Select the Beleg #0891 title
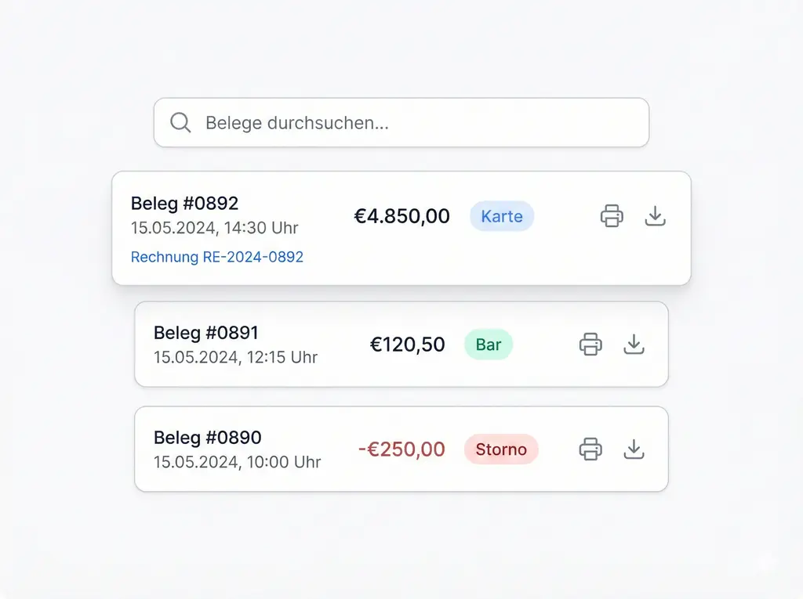Screen dimensions: 803x599 (x=206, y=333)
